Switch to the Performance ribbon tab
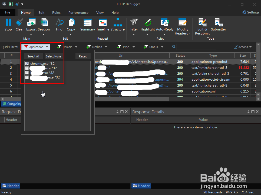Viewport: 261px width, 195px height. tap(78, 13)
